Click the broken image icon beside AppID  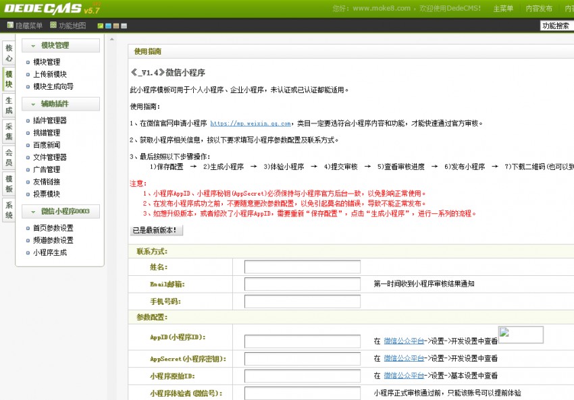[521, 335]
